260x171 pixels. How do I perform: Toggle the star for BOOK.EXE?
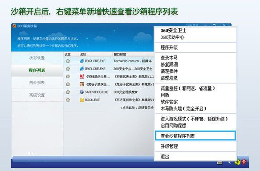coord(68,100)
